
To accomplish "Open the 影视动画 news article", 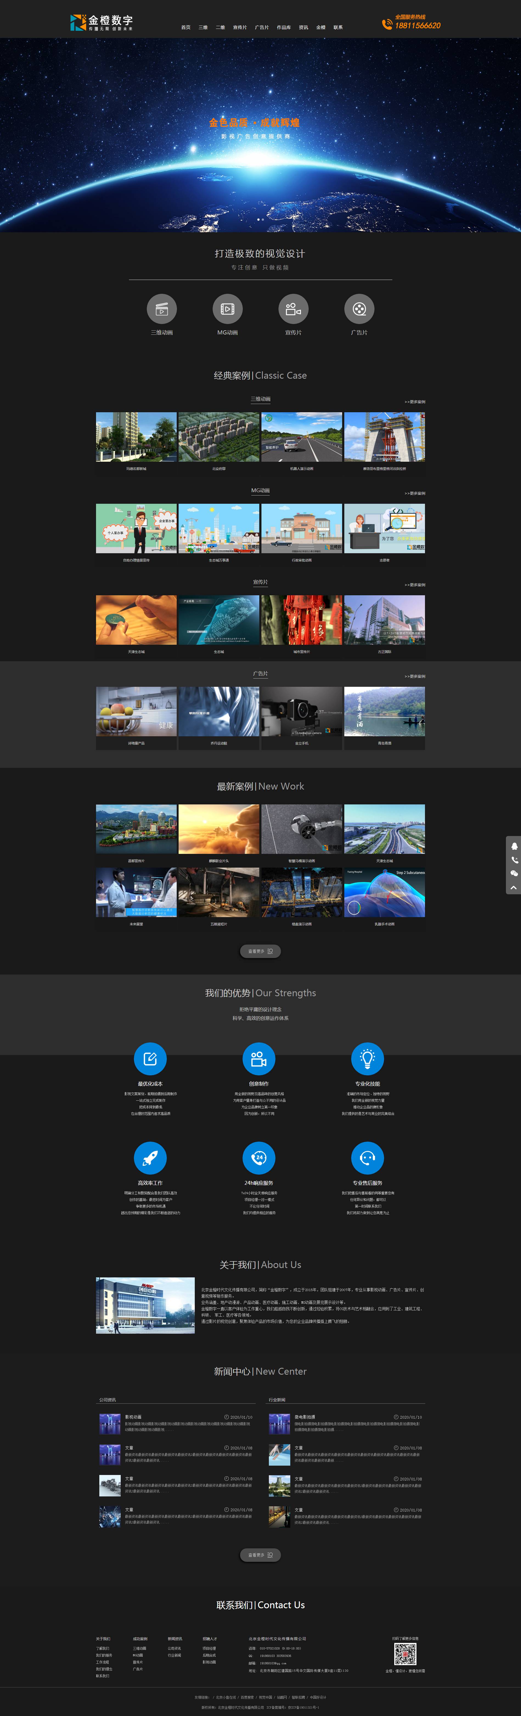I will (176, 1424).
